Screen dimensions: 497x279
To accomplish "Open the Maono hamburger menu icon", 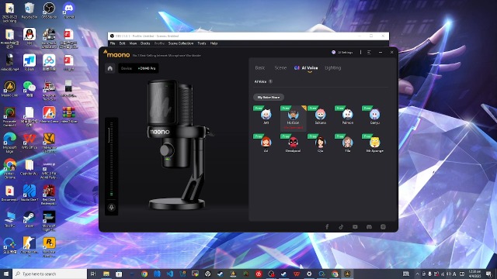I will tap(369, 52).
